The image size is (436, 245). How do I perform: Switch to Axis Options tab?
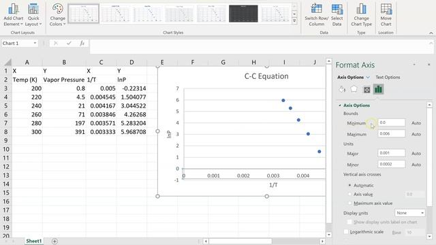click(350, 77)
